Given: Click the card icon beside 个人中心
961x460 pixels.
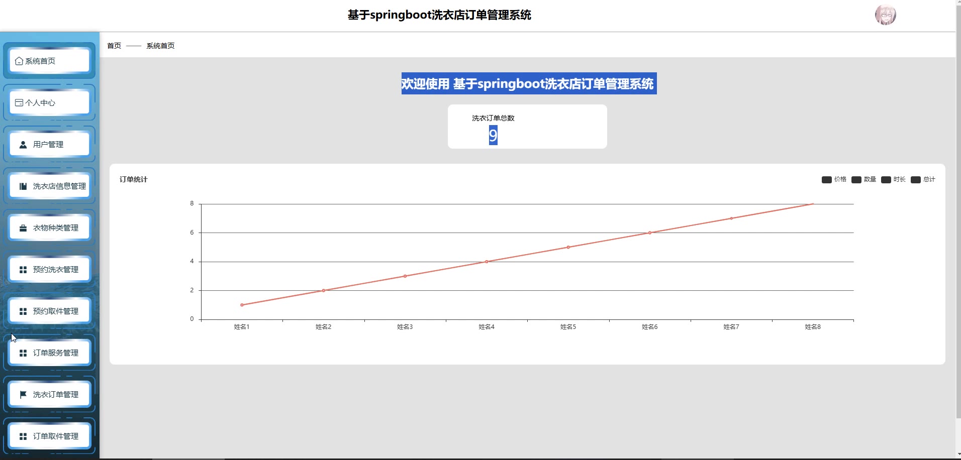Looking at the screenshot, I should coord(19,103).
